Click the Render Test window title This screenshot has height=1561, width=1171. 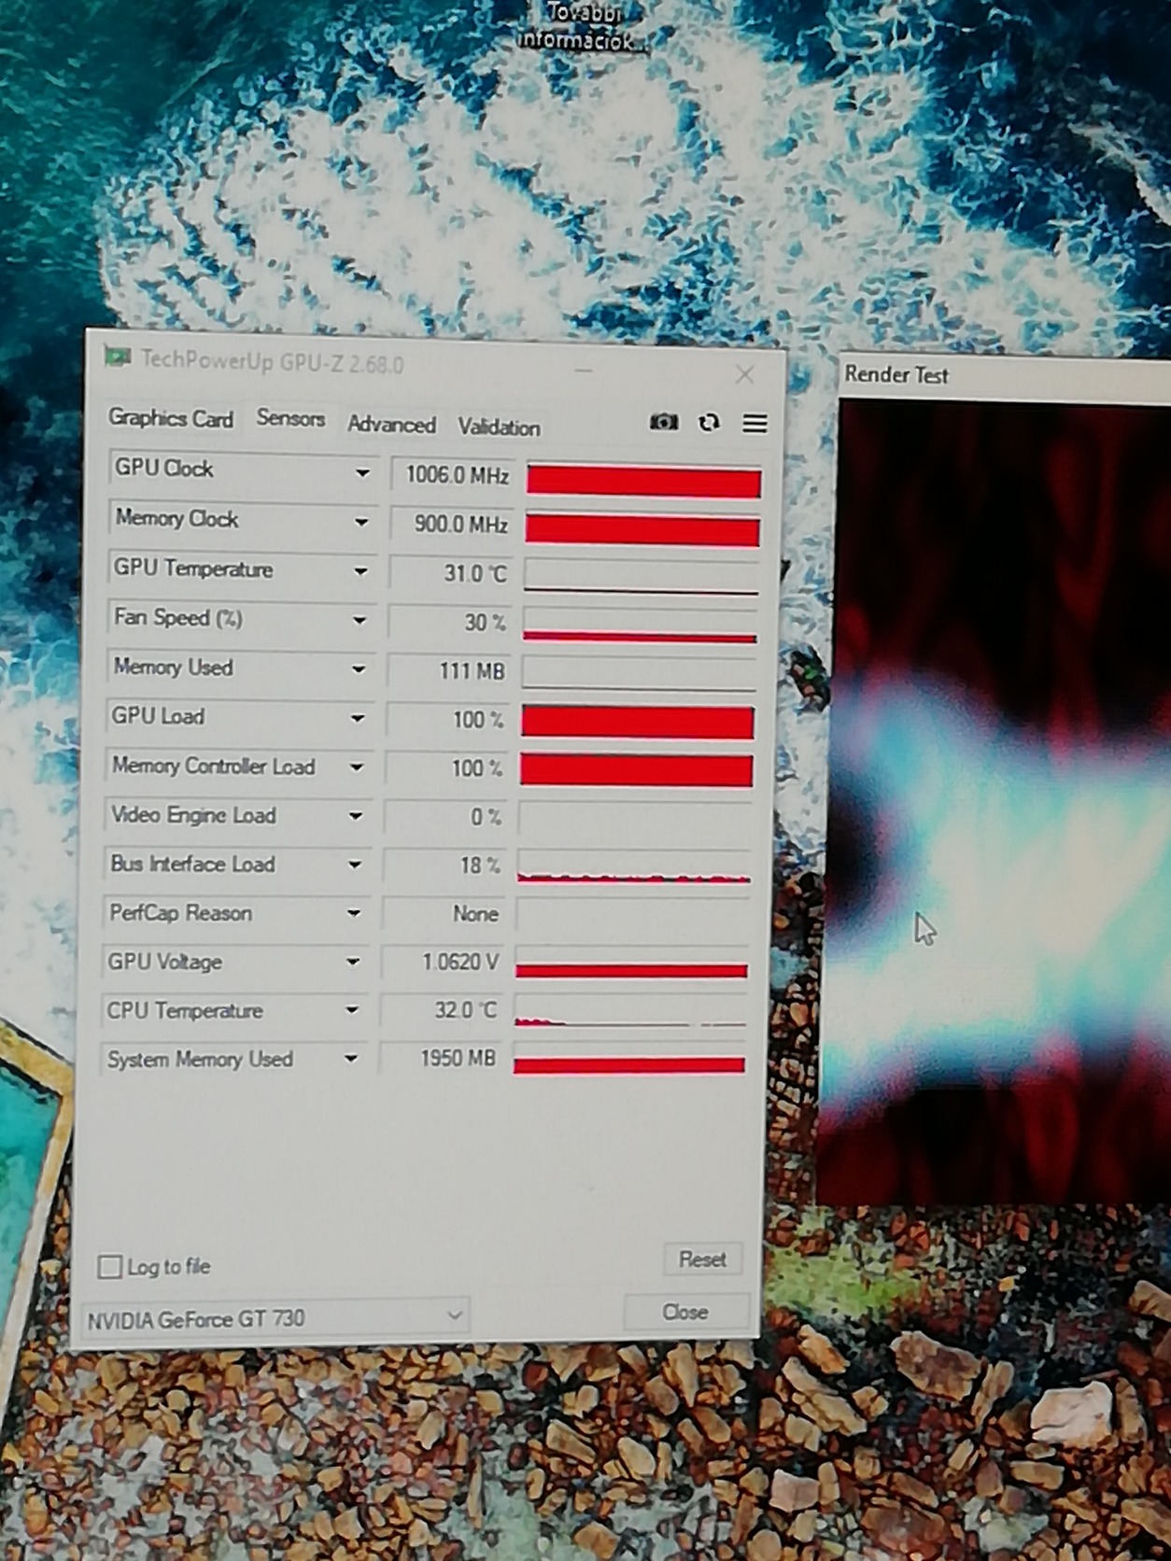click(x=896, y=375)
